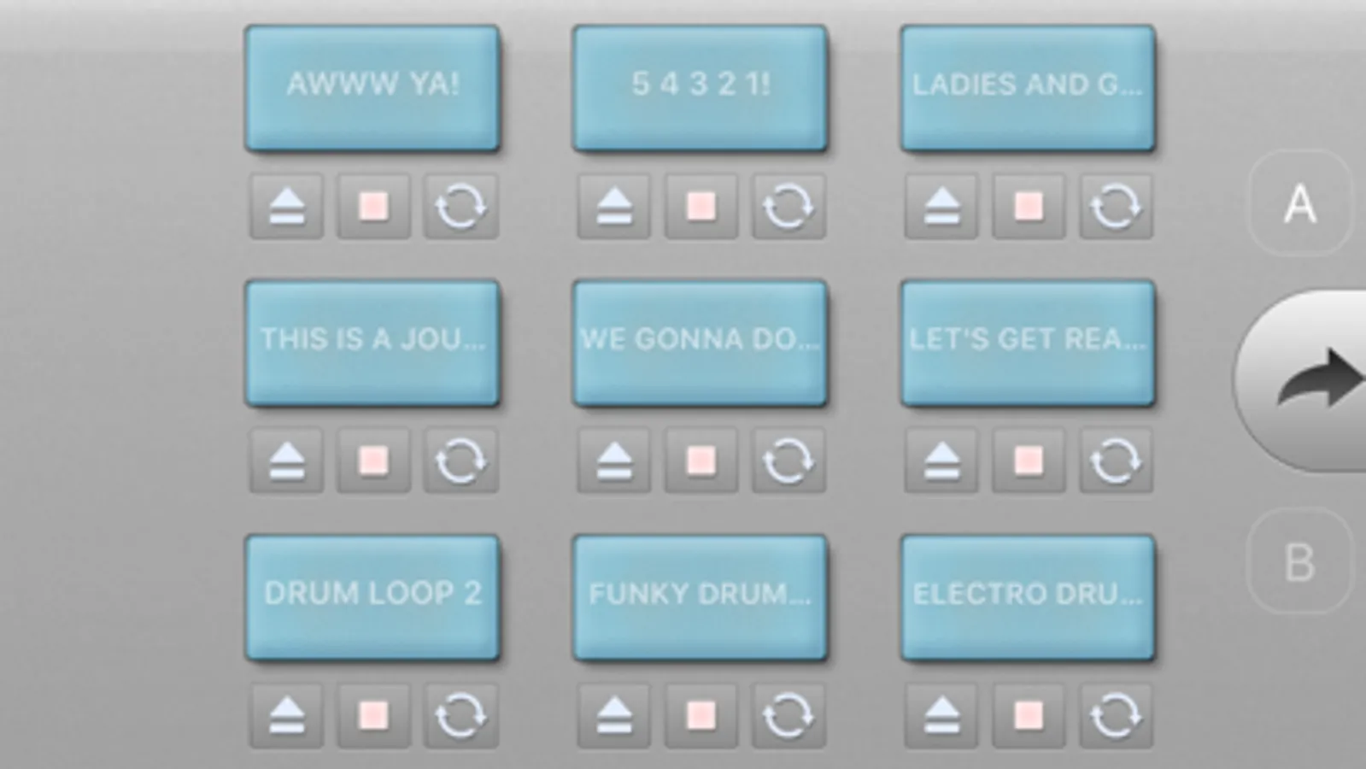Trigger the AWWW YA! sample pad

[372, 88]
